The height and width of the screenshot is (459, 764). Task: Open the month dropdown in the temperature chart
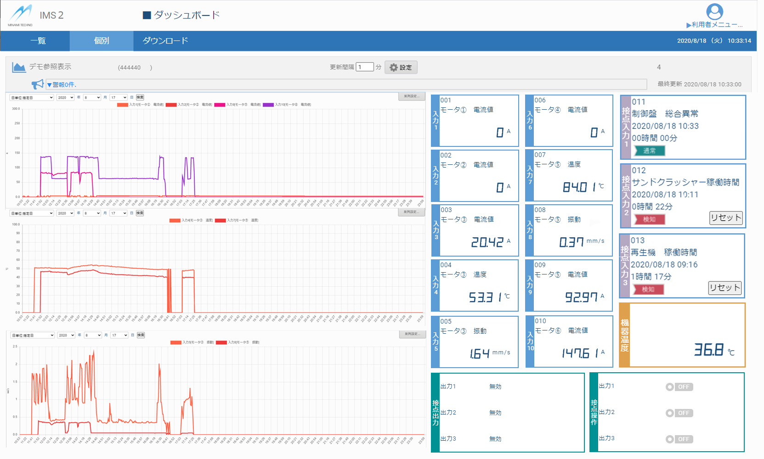(92, 213)
